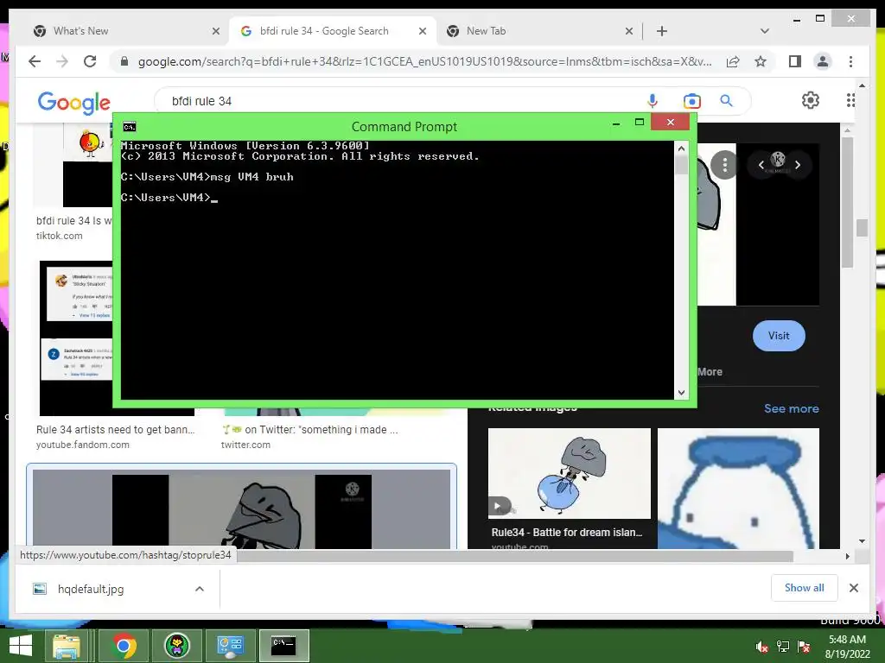Open Chrome's tab search dropdown

[764, 31]
